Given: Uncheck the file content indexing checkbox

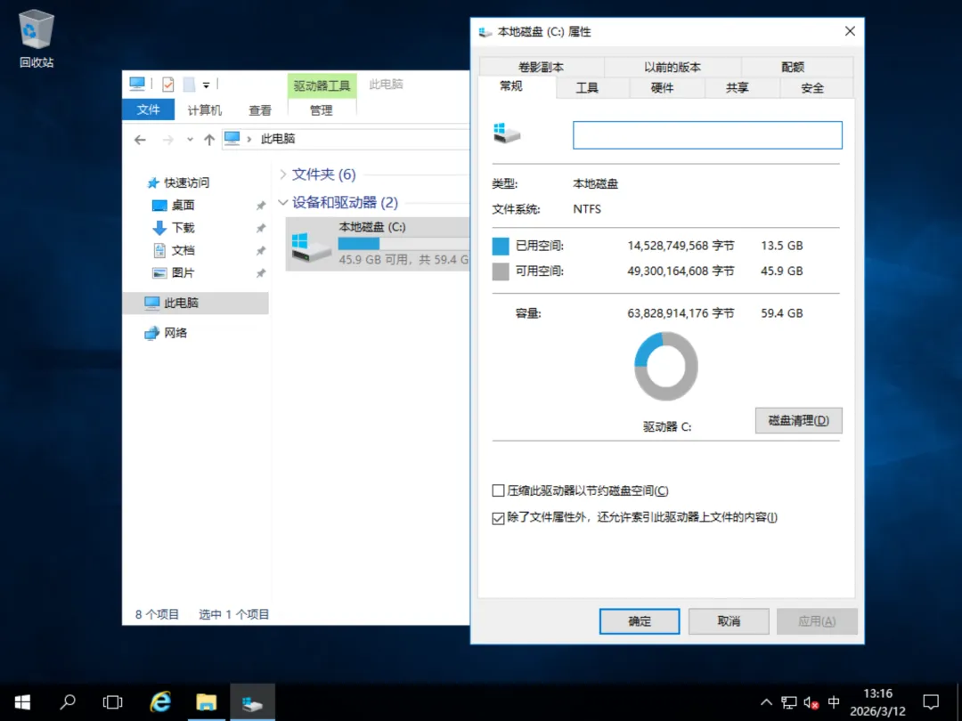Looking at the screenshot, I should [498, 518].
